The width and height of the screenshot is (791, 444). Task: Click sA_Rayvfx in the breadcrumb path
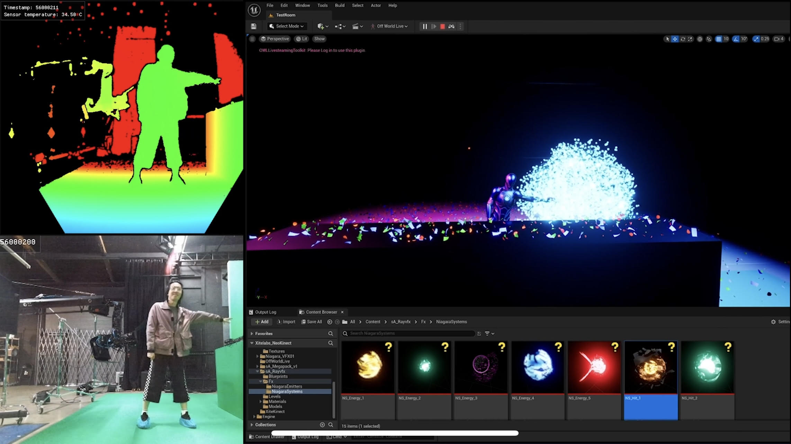(401, 322)
